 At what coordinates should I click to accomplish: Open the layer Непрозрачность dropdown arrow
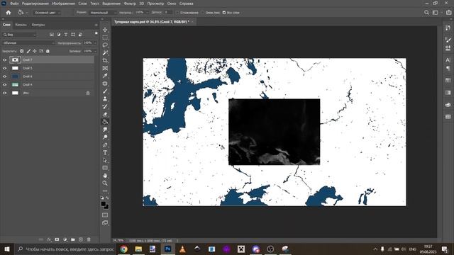[95, 42]
